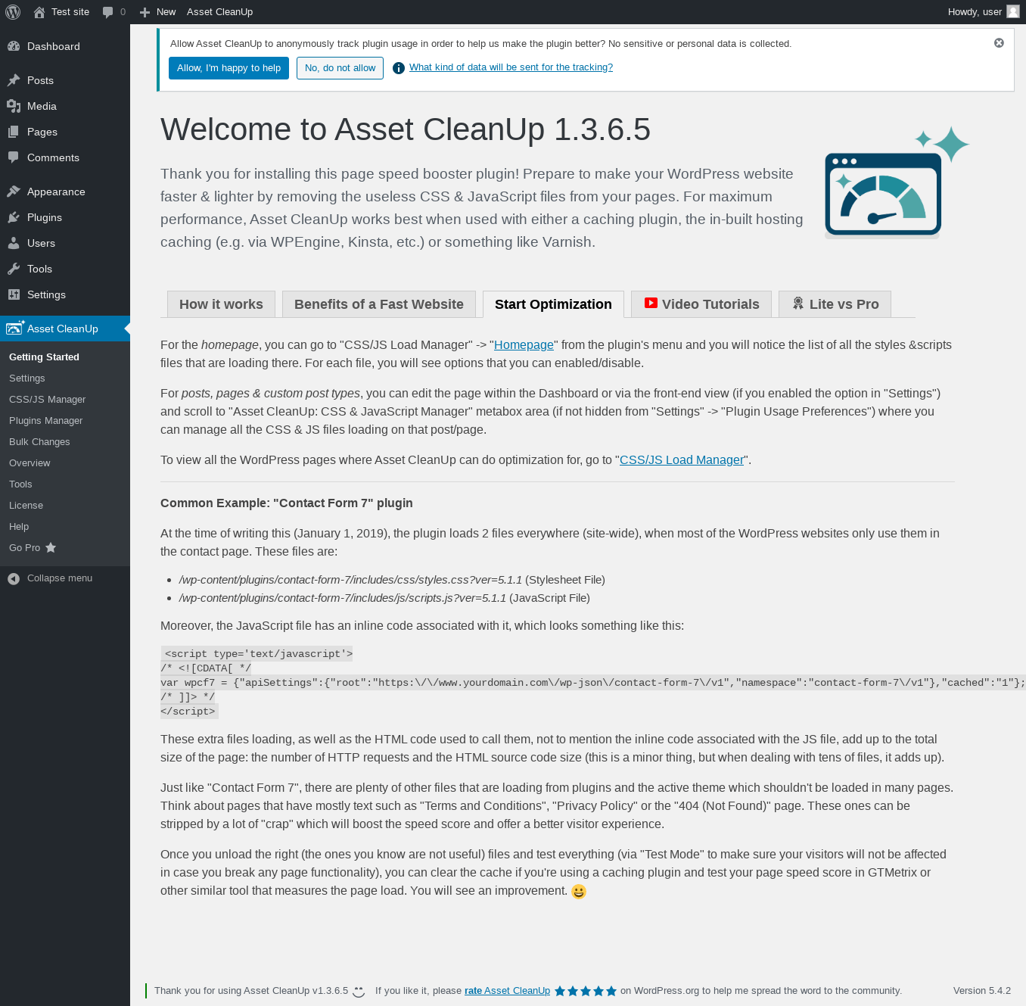Open the License submenu item

[x=26, y=506]
